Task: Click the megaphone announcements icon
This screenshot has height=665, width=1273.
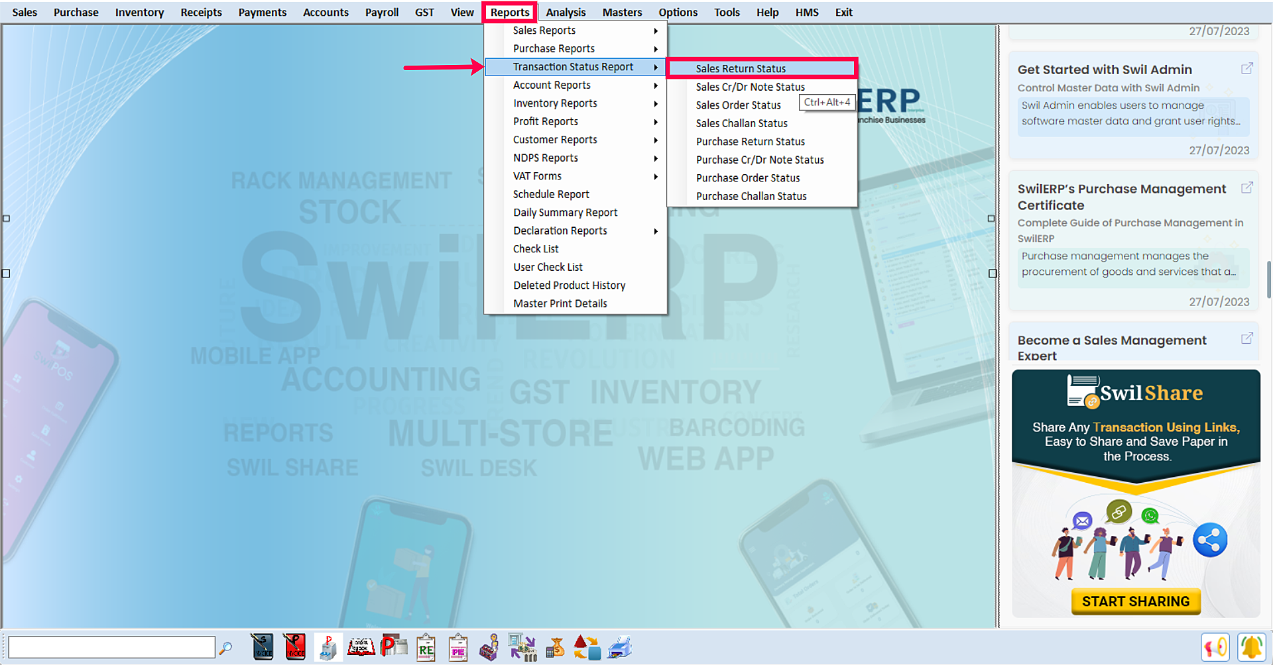Action: point(1215,647)
